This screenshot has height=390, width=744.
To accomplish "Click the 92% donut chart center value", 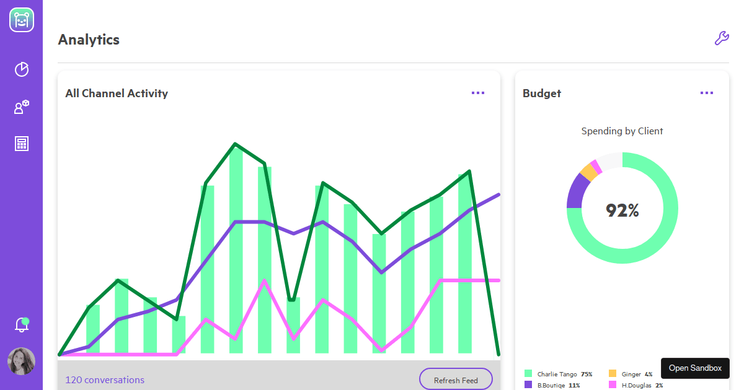I will [622, 210].
